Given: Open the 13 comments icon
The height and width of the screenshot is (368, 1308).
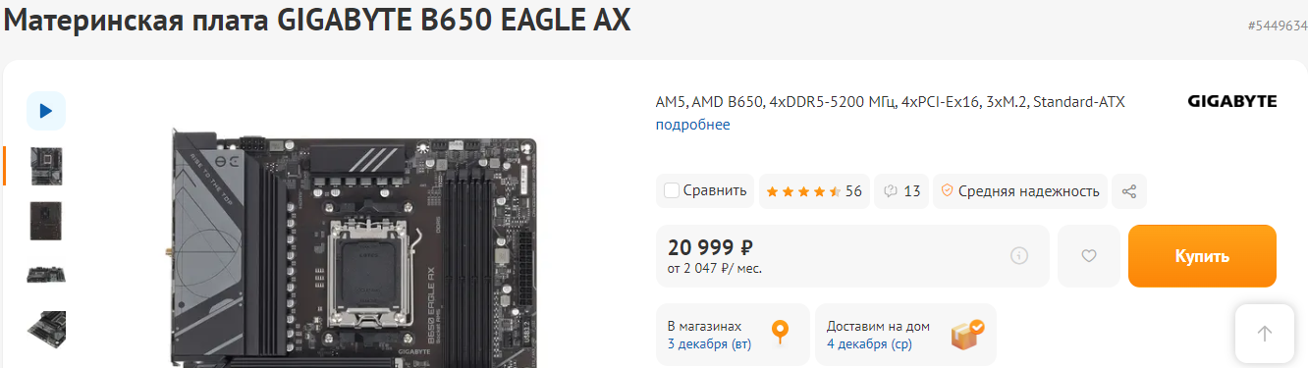Looking at the screenshot, I should [901, 190].
